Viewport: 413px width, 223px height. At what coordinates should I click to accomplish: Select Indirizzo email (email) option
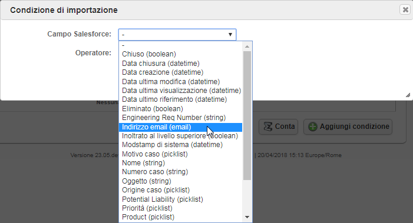point(180,127)
